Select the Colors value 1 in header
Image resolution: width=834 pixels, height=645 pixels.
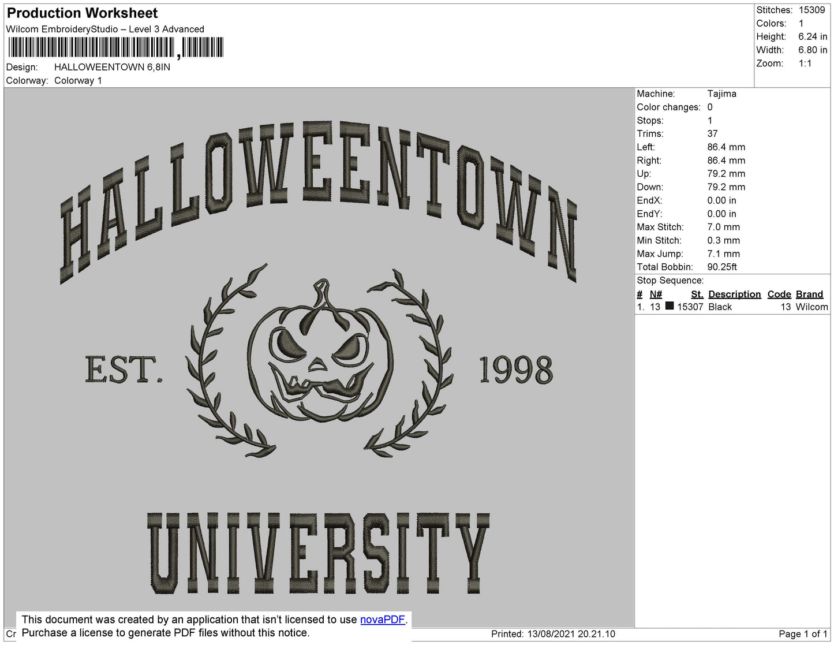point(801,24)
